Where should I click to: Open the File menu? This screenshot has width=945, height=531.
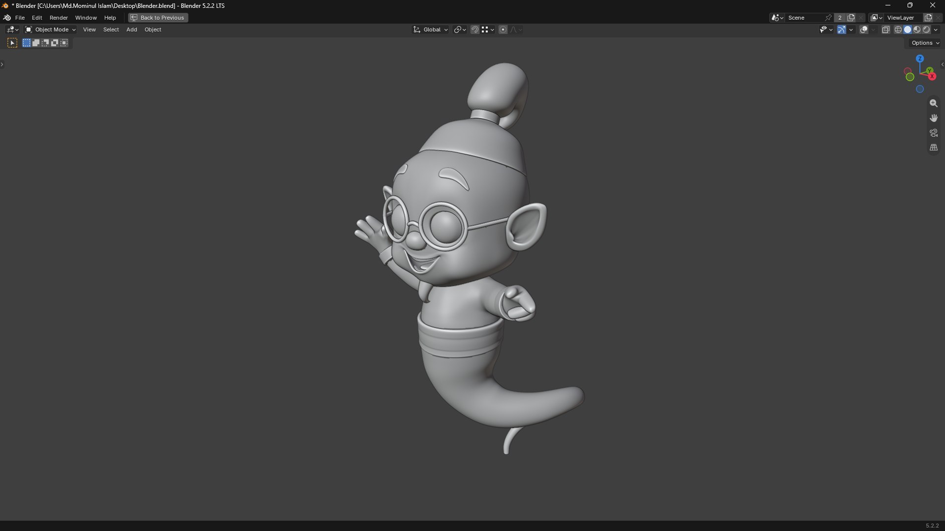(x=20, y=18)
